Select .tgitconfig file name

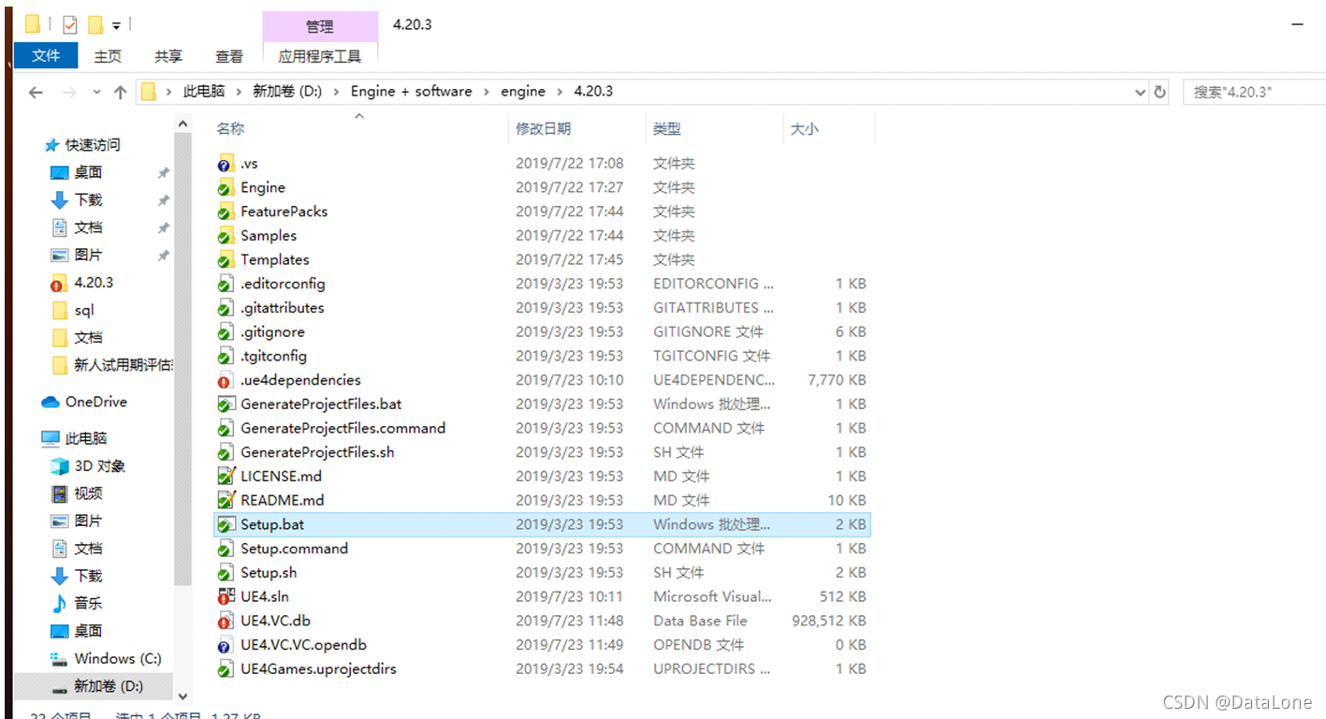point(273,356)
